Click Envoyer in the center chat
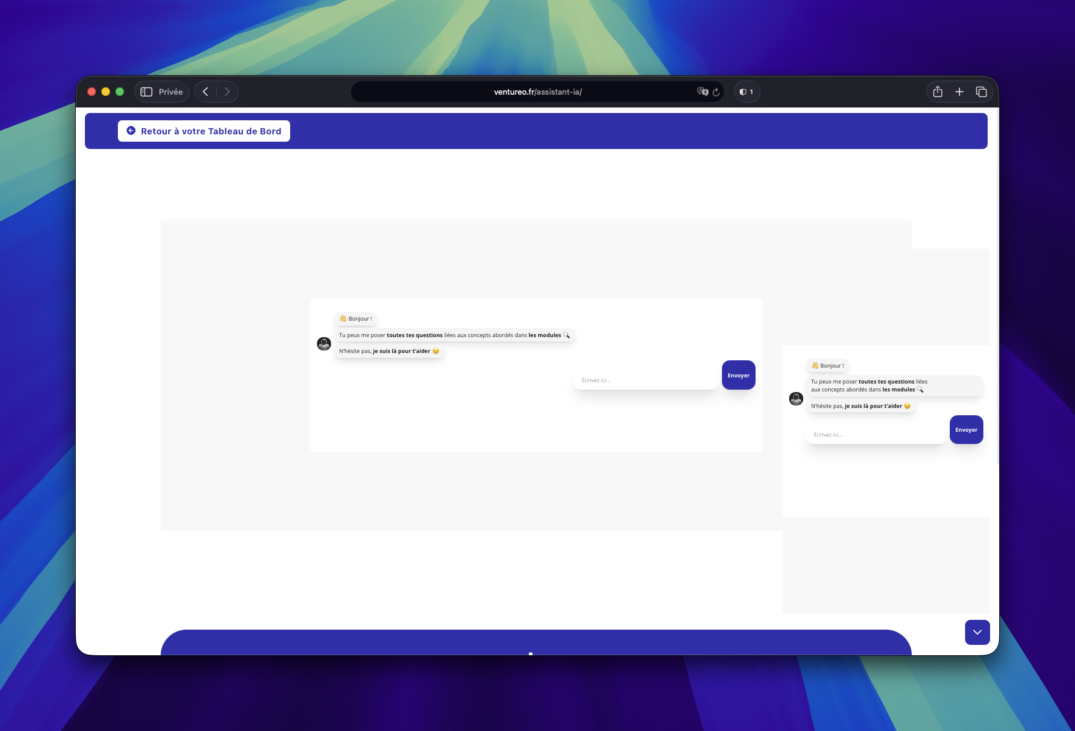This screenshot has height=731, width=1075. (738, 375)
